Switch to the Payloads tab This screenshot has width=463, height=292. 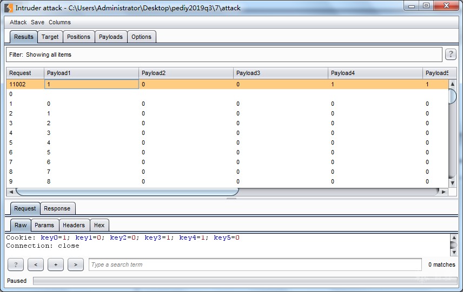pyautogui.click(x=111, y=37)
